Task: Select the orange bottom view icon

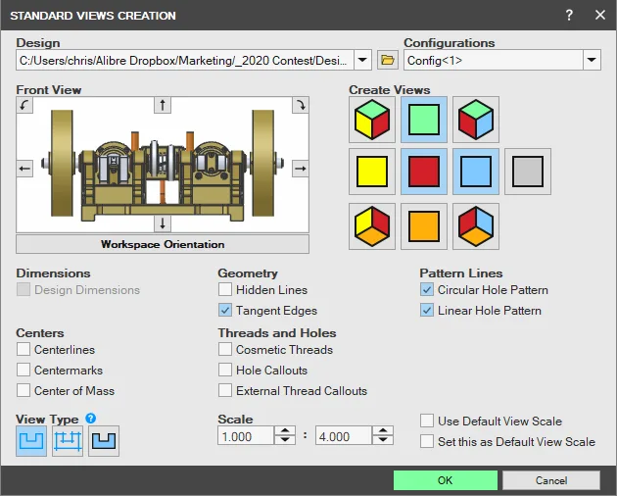Action: 424,226
